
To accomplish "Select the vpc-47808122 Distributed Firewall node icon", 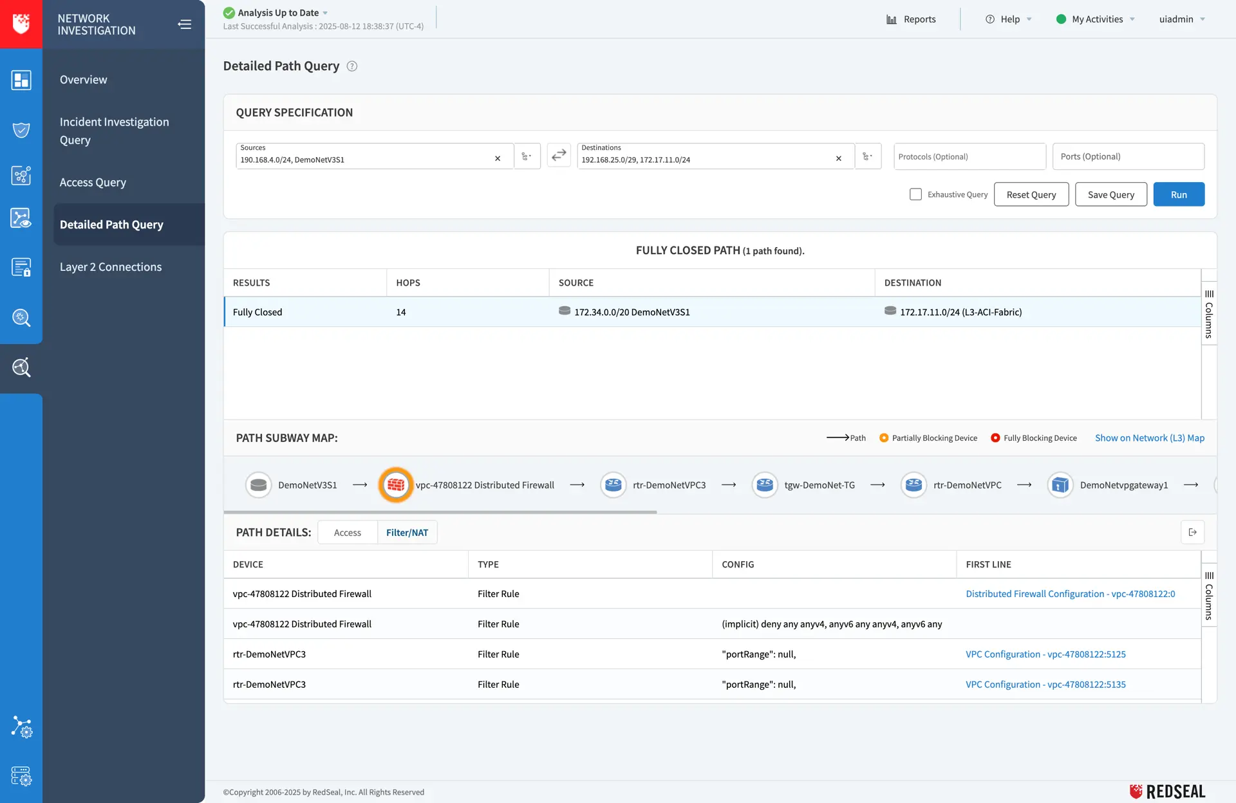I will [x=395, y=485].
